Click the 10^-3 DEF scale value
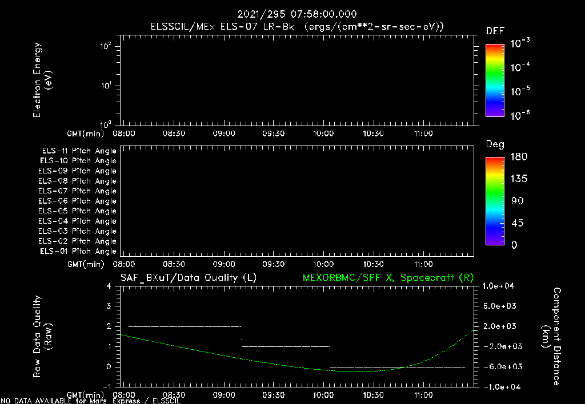585x404 pixels. click(x=520, y=43)
